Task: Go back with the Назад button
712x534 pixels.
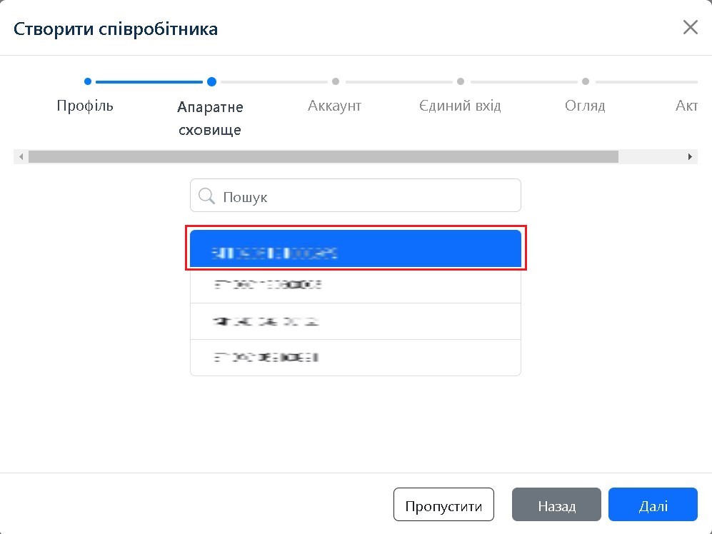Action: [556, 505]
